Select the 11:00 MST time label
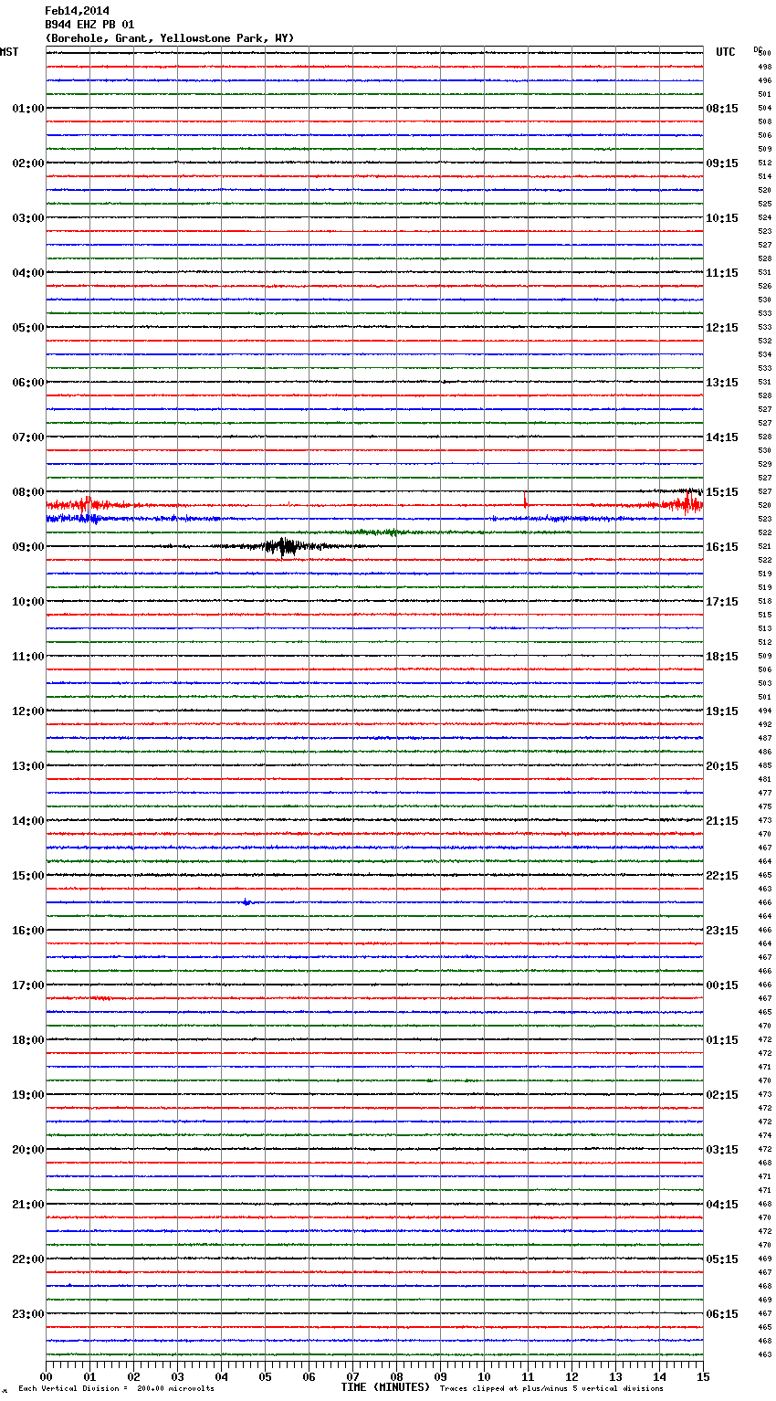Viewport: 776px width, 1401px height. (x=28, y=657)
